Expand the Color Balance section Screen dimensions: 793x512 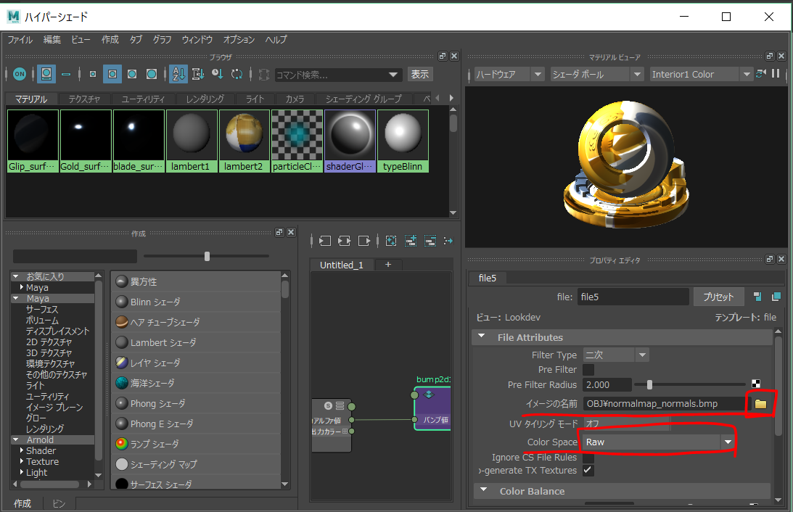click(484, 490)
